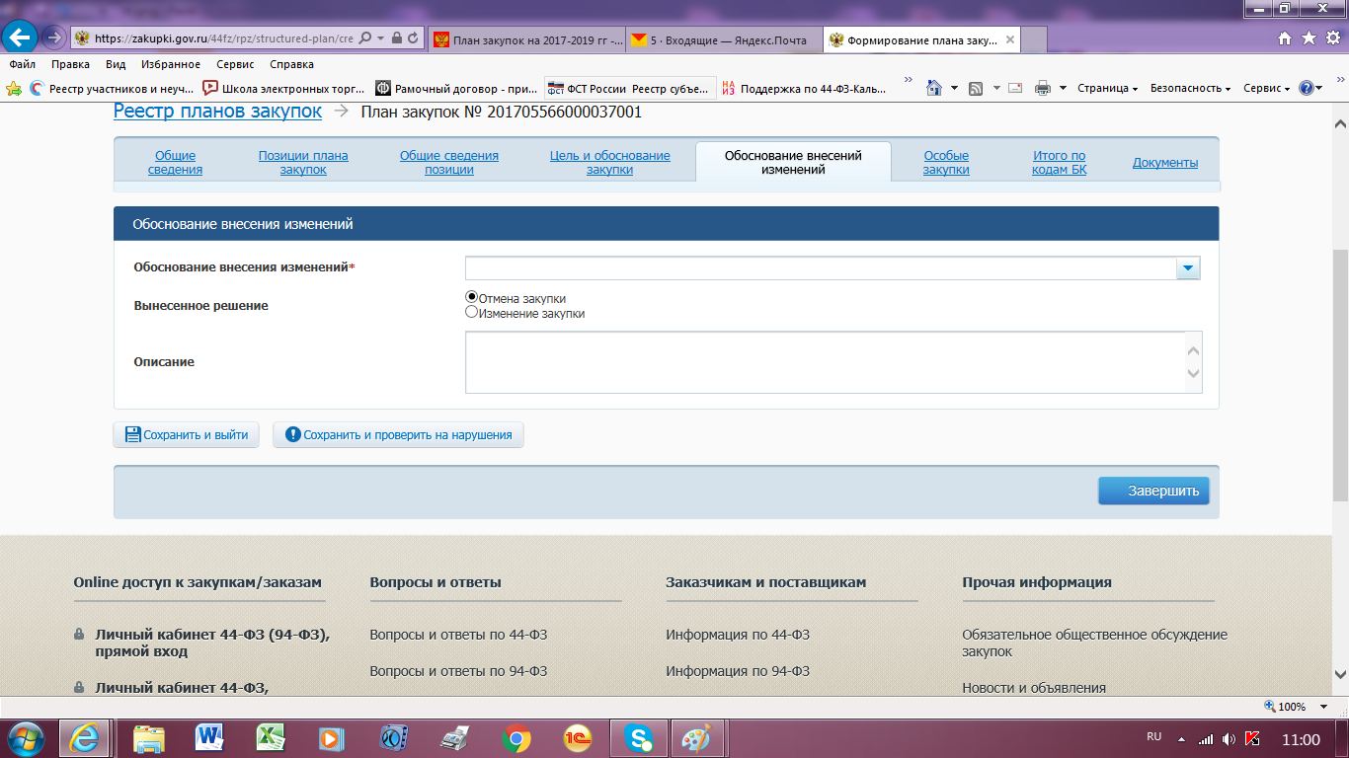
Task: Click the browser Back arrow button
Action: pyautogui.click(x=21, y=38)
